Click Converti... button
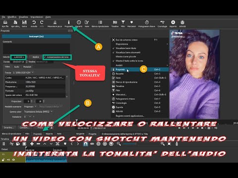 24,128
